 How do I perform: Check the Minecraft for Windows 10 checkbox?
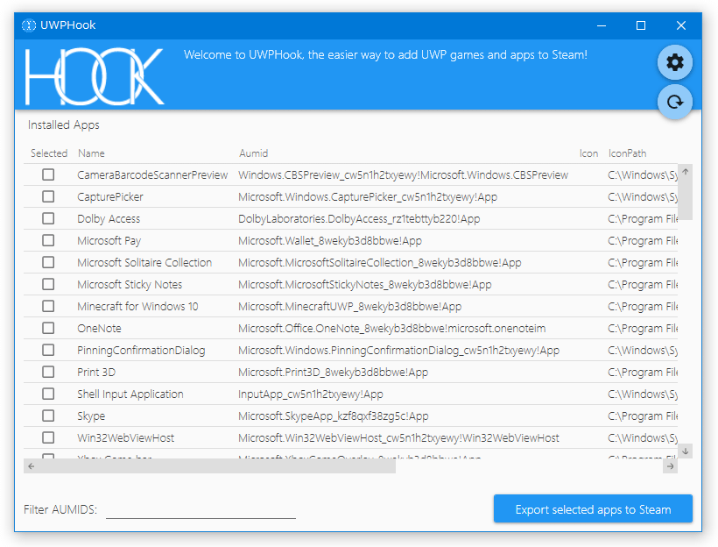coord(48,306)
